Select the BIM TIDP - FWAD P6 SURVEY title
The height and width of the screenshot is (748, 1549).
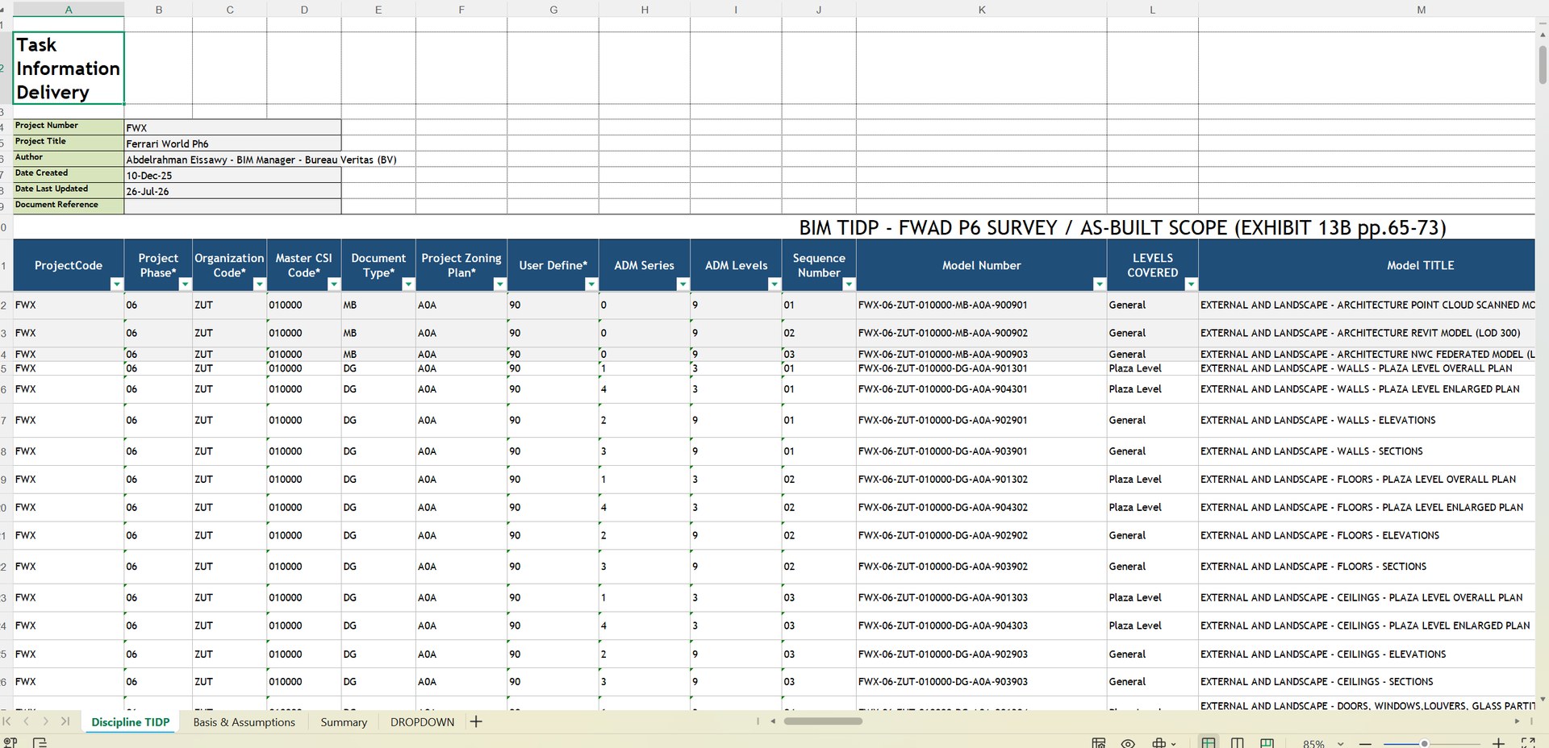[1122, 228]
